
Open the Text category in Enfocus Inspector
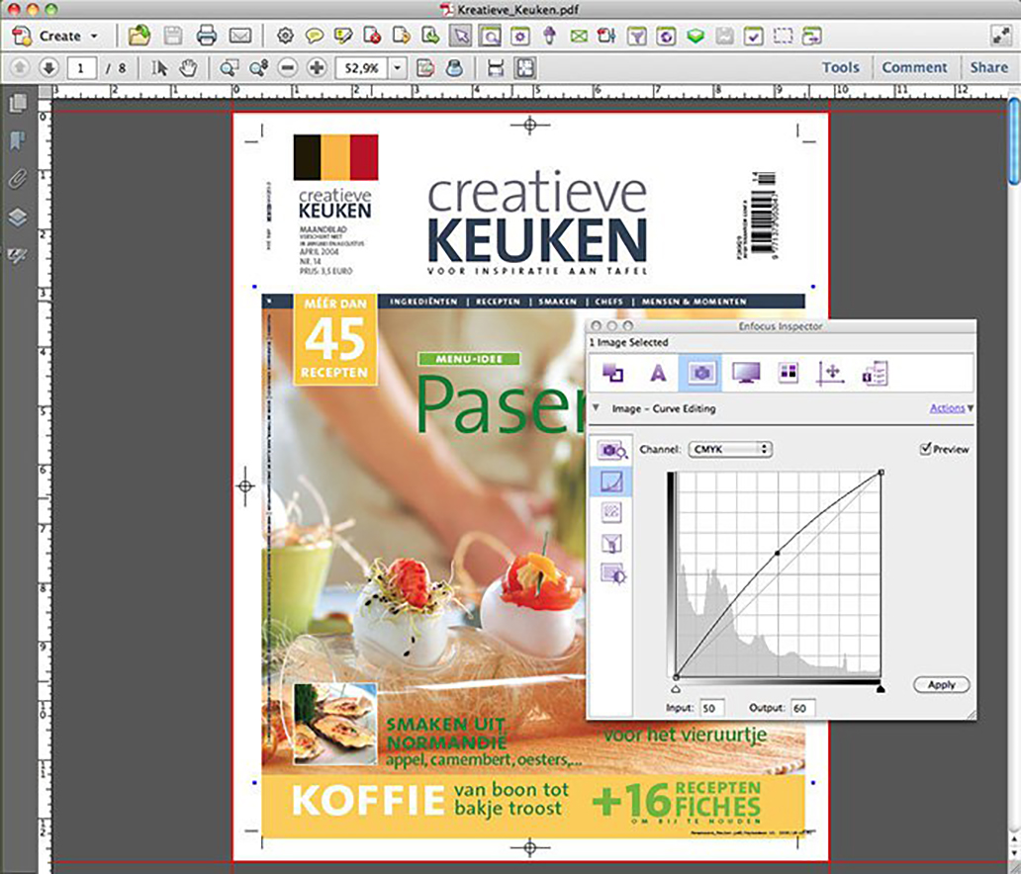click(657, 373)
